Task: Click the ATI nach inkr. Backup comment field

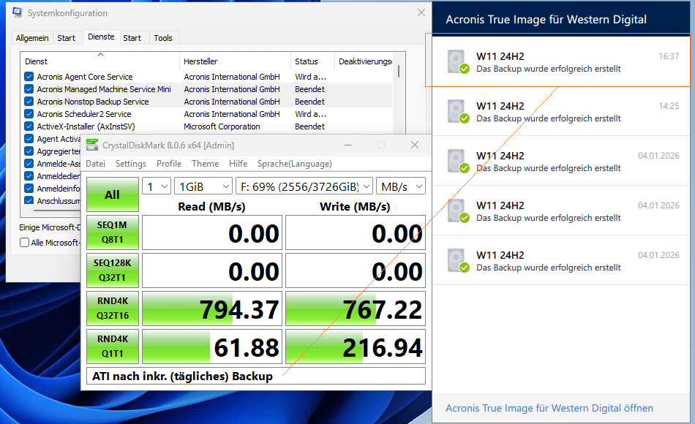Action: coord(256,376)
